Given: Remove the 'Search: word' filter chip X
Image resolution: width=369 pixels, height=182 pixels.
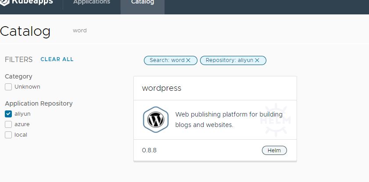Looking at the screenshot, I should [188, 60].
